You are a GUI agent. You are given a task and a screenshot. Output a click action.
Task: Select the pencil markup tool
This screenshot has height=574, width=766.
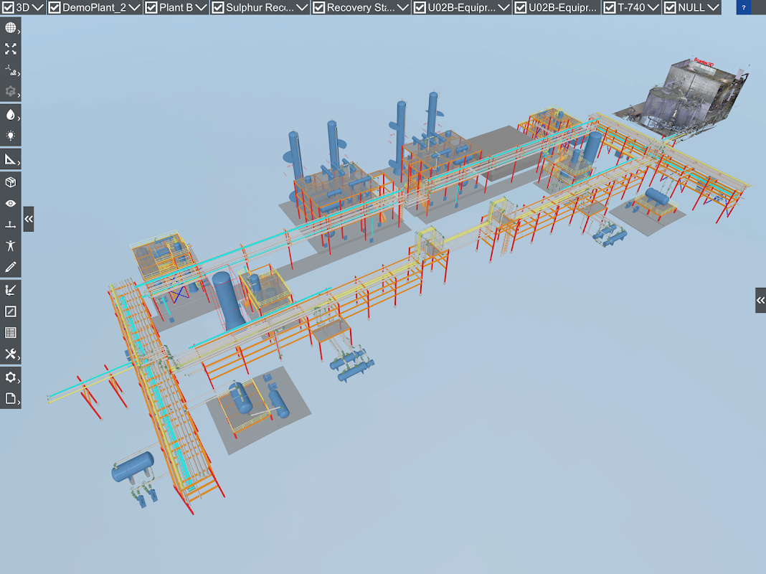10,267
